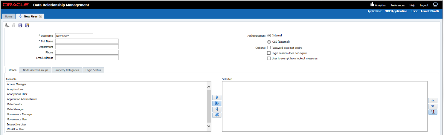Open Preferences
Image resolution: width=444 pixels, height=135 pixels.
coord(397,5)
